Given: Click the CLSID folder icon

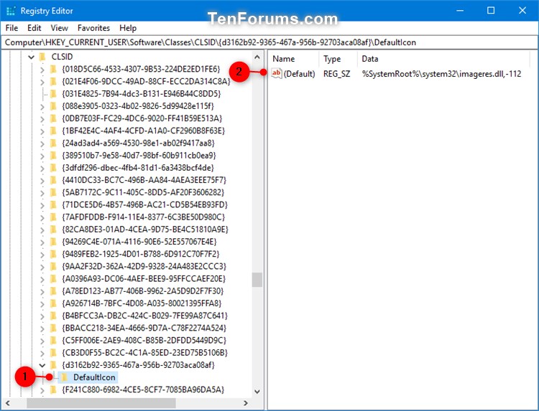Looking at the screenshot, I should tap(42, 57).
